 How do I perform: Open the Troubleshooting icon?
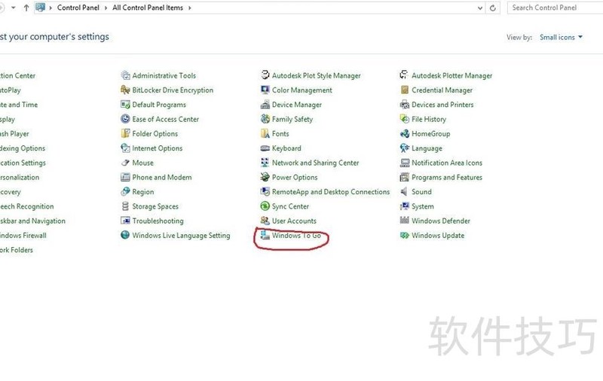[125, 221]
